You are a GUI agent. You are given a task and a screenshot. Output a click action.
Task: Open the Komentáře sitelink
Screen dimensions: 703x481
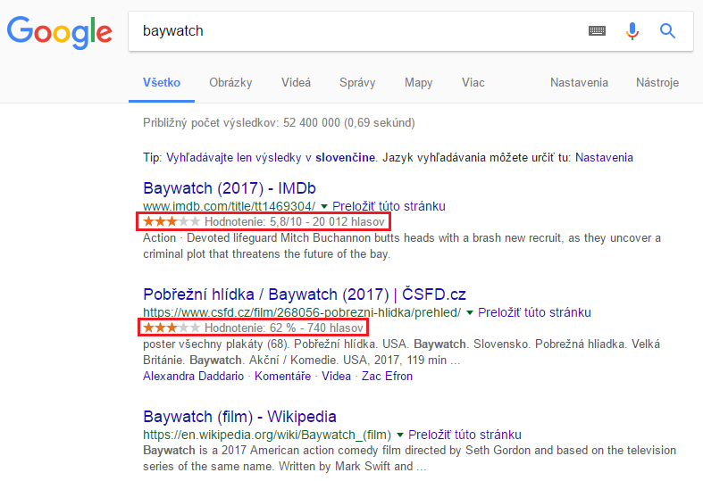tap(282, 377)
